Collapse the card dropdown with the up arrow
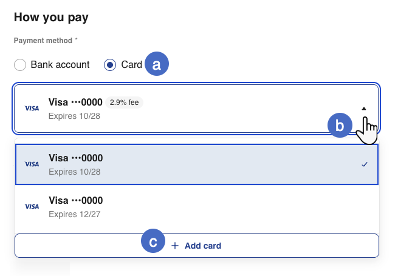This screenshot has width=398, height=279. tap(364, 109)
